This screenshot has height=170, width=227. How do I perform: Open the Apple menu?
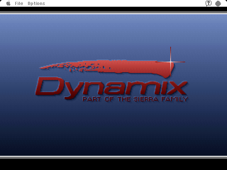(9, 3)
